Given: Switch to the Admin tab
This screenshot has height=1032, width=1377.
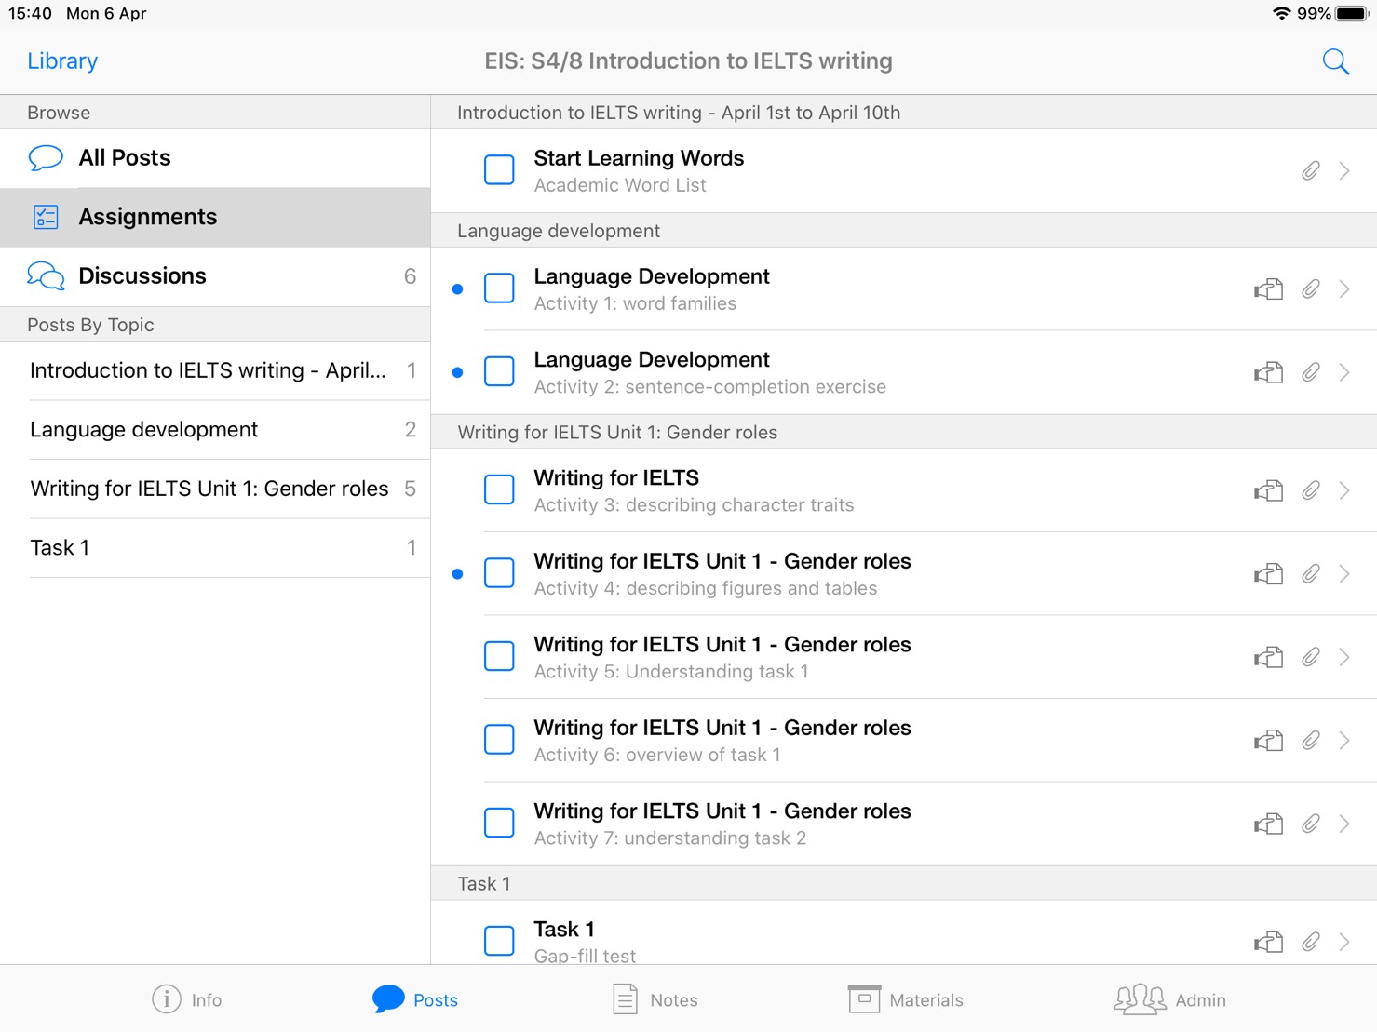Looking at the screenshot, I should [x=1169, y=999].
